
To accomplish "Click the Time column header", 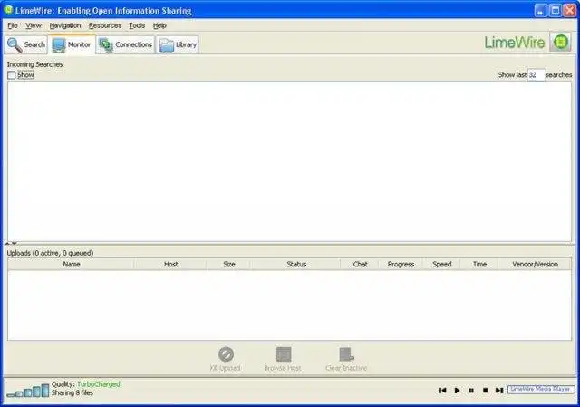I will (x=479, y=264).
